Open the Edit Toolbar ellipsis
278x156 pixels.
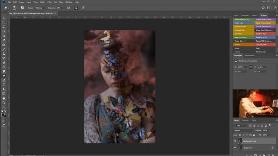4,107
